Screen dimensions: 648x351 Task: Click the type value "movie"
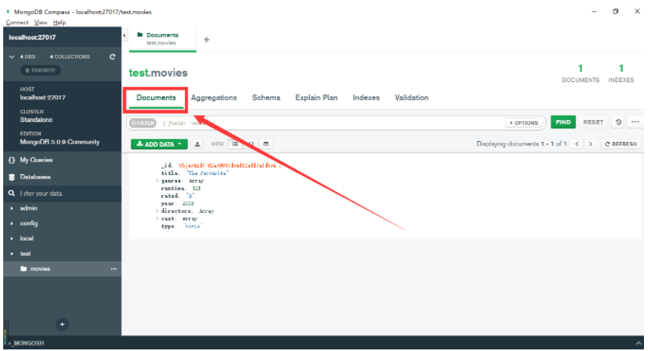[193, 226]
